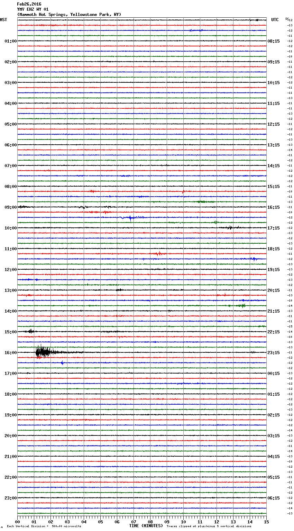
Task: Click the 23:15 UTC time label
Action: point(274,353)
